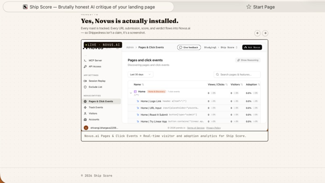Open the Privacy Policy link

[x=213, y=128]
